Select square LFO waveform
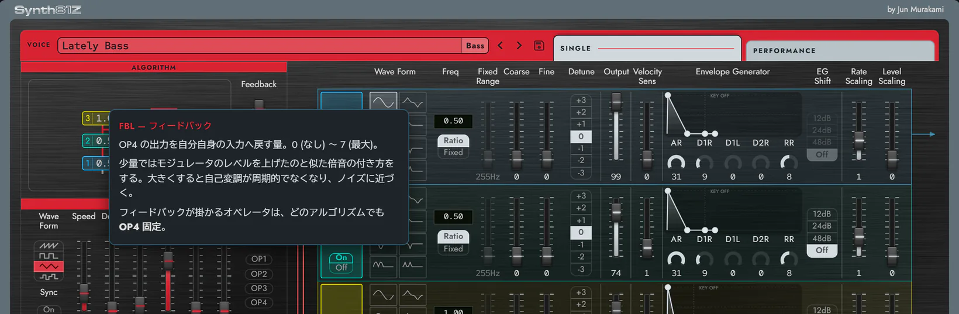 coord(49,256)
